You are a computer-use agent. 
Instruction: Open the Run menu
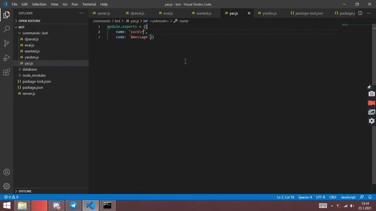(75, 4)
